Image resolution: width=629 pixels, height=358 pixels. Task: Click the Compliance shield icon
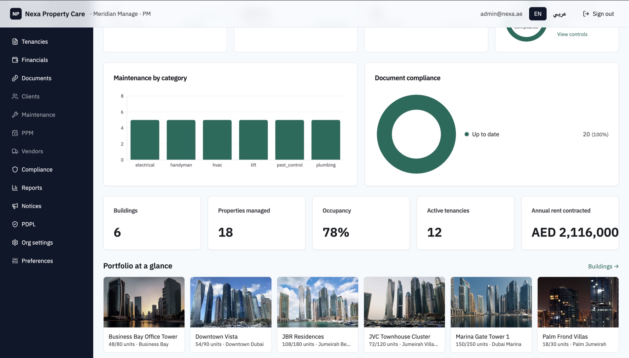(15, 170)
